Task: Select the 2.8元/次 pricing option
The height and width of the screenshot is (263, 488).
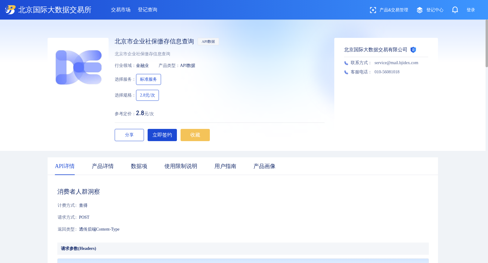Action: click(147, 95)
